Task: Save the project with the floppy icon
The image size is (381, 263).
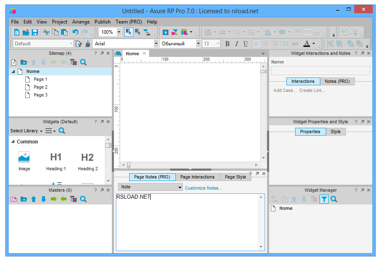Action: point(35,32)
